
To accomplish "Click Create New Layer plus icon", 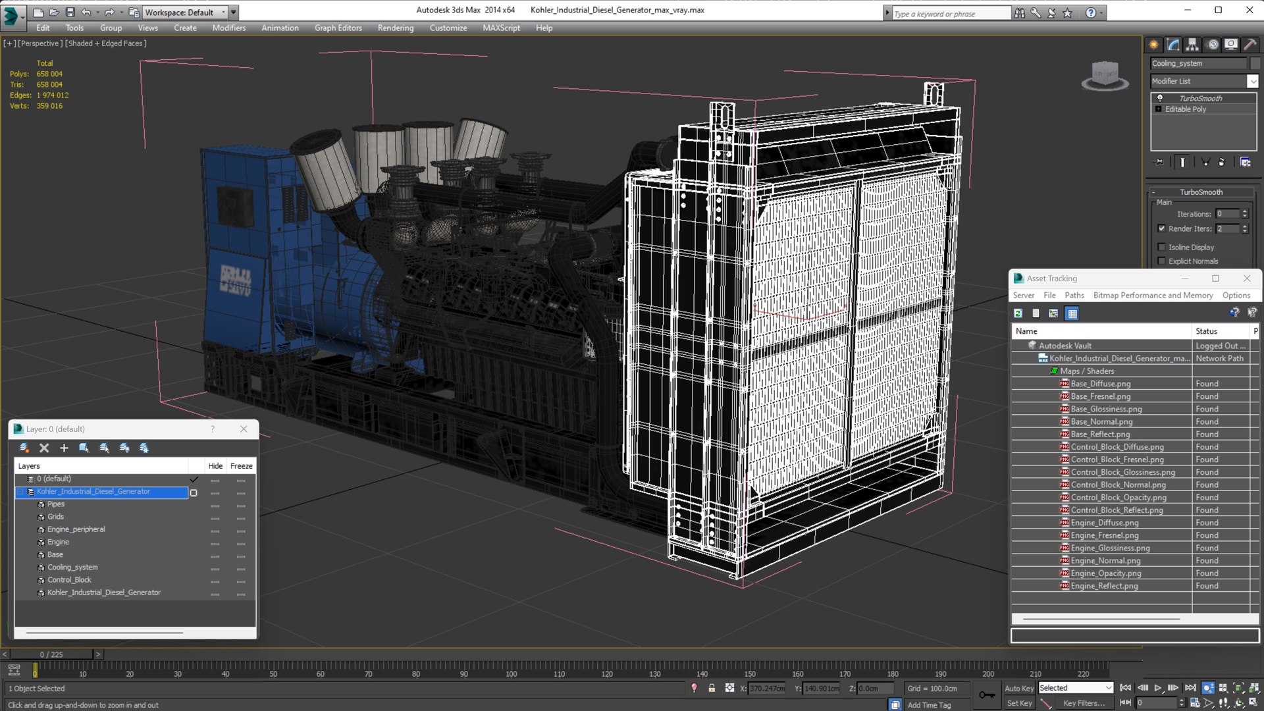I will point(64,448).
